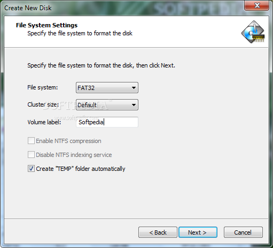The image size is (273, 248).
Task: Click the File System Settings heading
Action: click(x=46, y=25)
